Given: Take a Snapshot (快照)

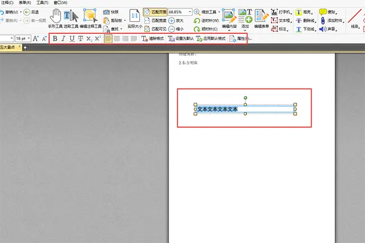Looking at the screenshot, I should coord(111,12).
